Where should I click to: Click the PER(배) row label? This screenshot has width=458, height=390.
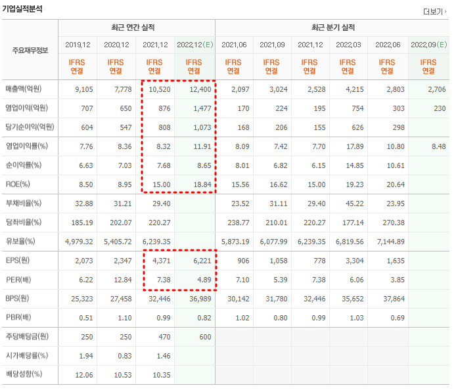click(18, 280)
